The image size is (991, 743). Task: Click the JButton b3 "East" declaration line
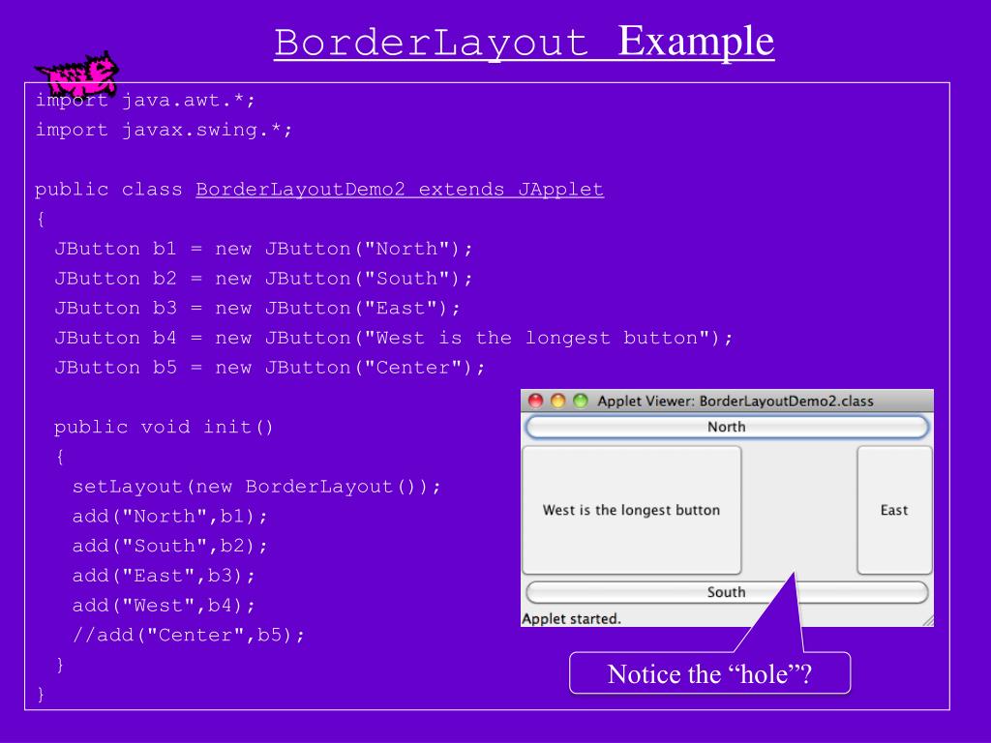257,308
